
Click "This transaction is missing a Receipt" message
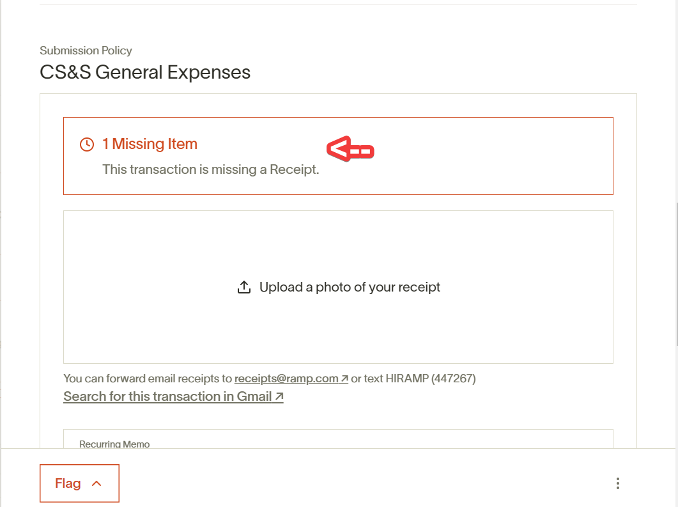210,169
